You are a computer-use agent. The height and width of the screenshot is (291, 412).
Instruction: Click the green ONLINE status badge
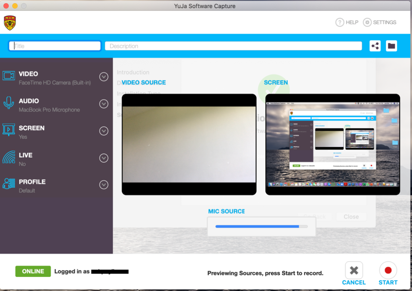click(x=33, y=271)
